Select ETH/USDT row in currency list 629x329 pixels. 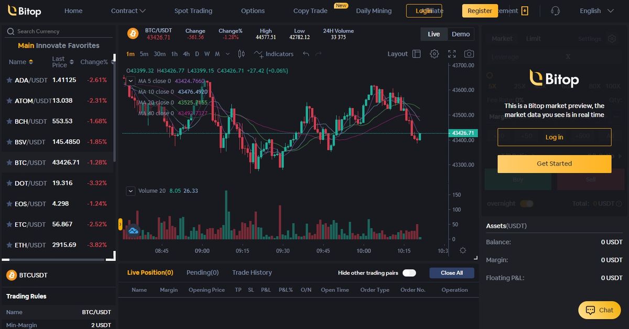tap(57, 245)
